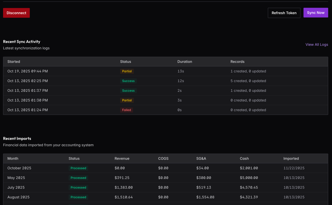
Task: Click the Started column header
Action: (x=14, y=62)
